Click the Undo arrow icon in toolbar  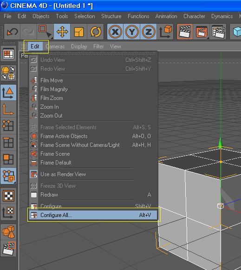tap(12, 32)
